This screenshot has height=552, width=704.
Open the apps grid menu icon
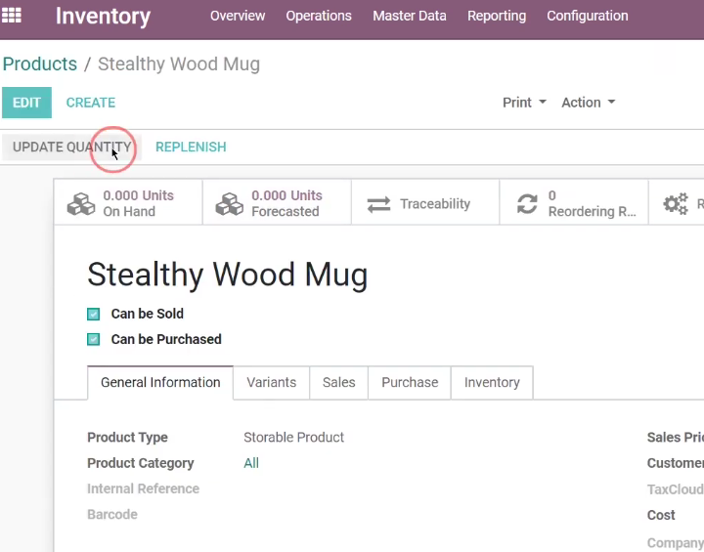[11, 16]
